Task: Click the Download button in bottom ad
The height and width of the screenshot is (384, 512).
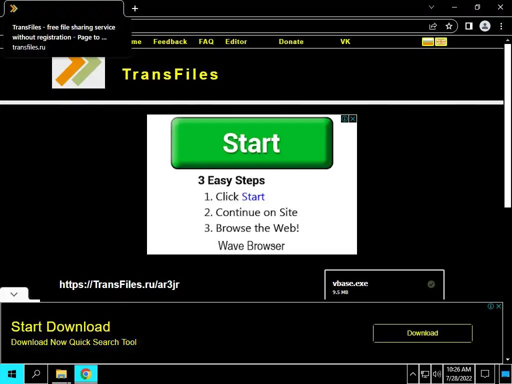Action: click(422, 333)
